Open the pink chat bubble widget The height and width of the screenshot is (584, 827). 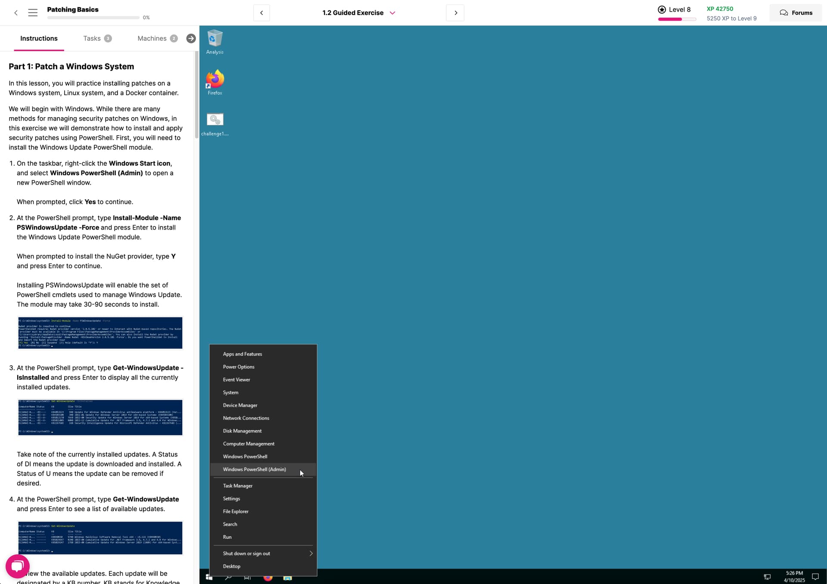coord(17,566)
